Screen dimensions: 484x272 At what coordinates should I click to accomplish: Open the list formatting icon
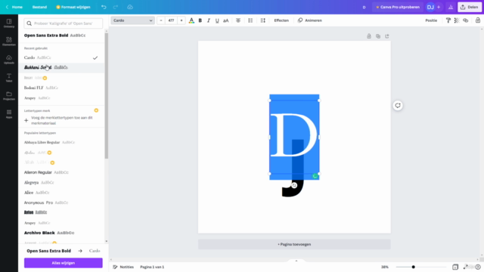click(250, 20)
